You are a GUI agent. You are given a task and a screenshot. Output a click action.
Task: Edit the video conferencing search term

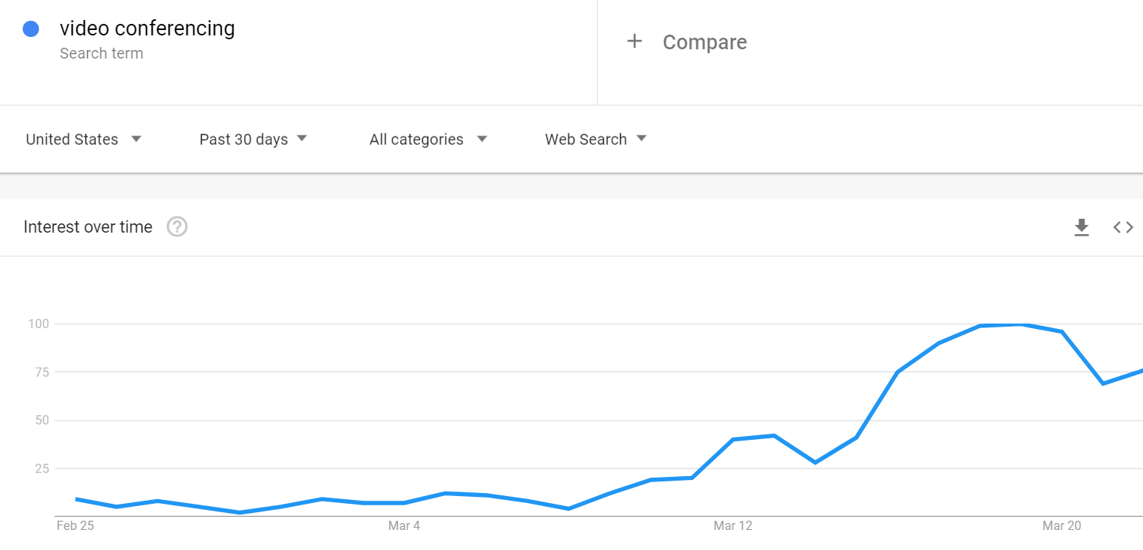point(147,29)
